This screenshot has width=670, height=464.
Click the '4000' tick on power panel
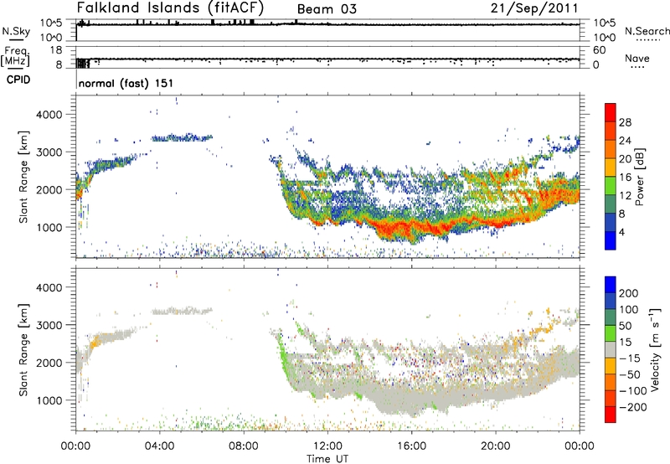click(x=49, y=115)
